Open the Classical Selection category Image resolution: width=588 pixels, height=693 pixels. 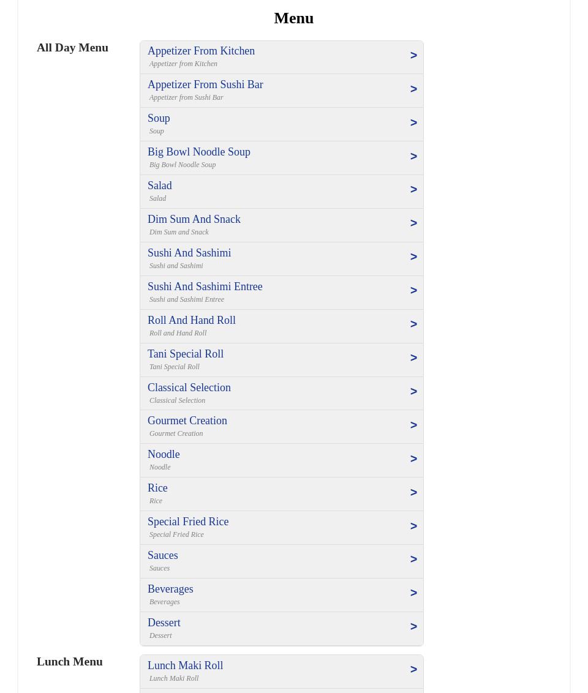189,388
